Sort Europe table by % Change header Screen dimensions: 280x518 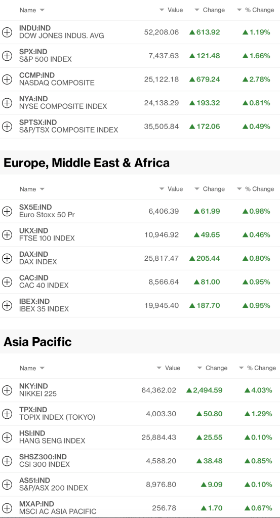click(256, 189)
